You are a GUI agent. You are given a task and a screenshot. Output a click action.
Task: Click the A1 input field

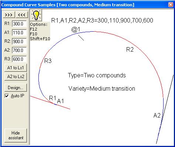[20, 32]
